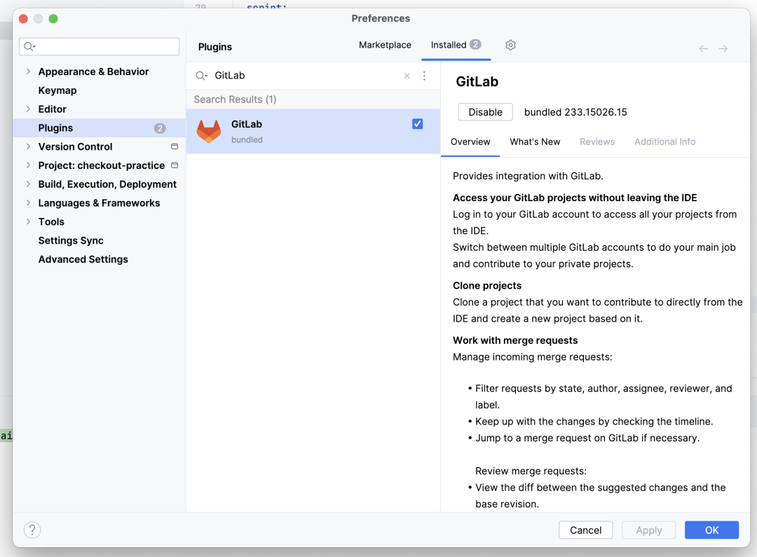Clear the GitLab plugin search text
757x557 pixels.
point(407,76)
